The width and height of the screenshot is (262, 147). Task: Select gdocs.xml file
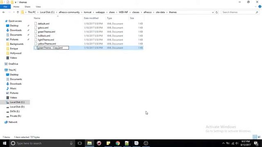[43, 28]
